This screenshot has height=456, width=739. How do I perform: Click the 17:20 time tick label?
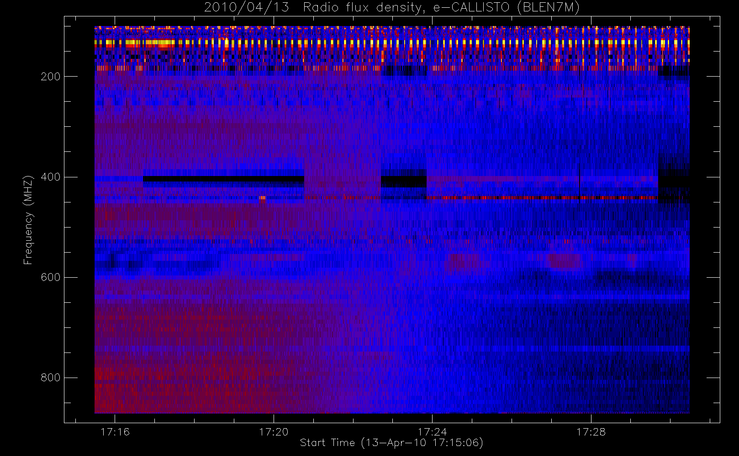(x=274, y=432)
